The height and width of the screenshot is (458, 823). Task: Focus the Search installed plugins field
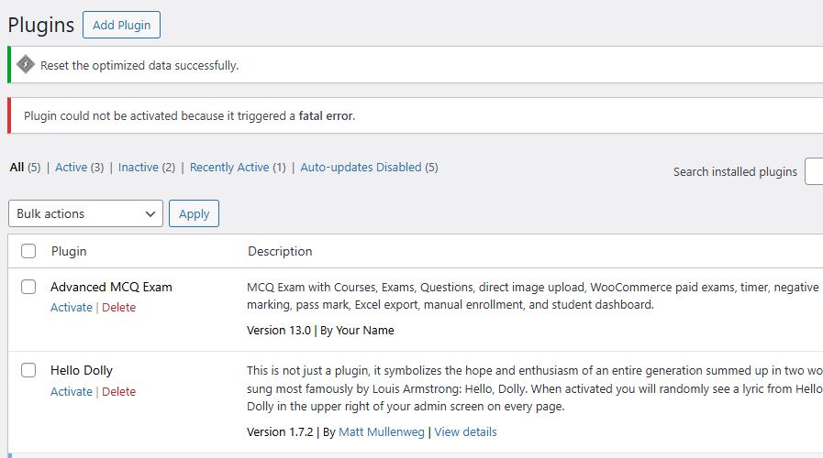coord(814,171)
